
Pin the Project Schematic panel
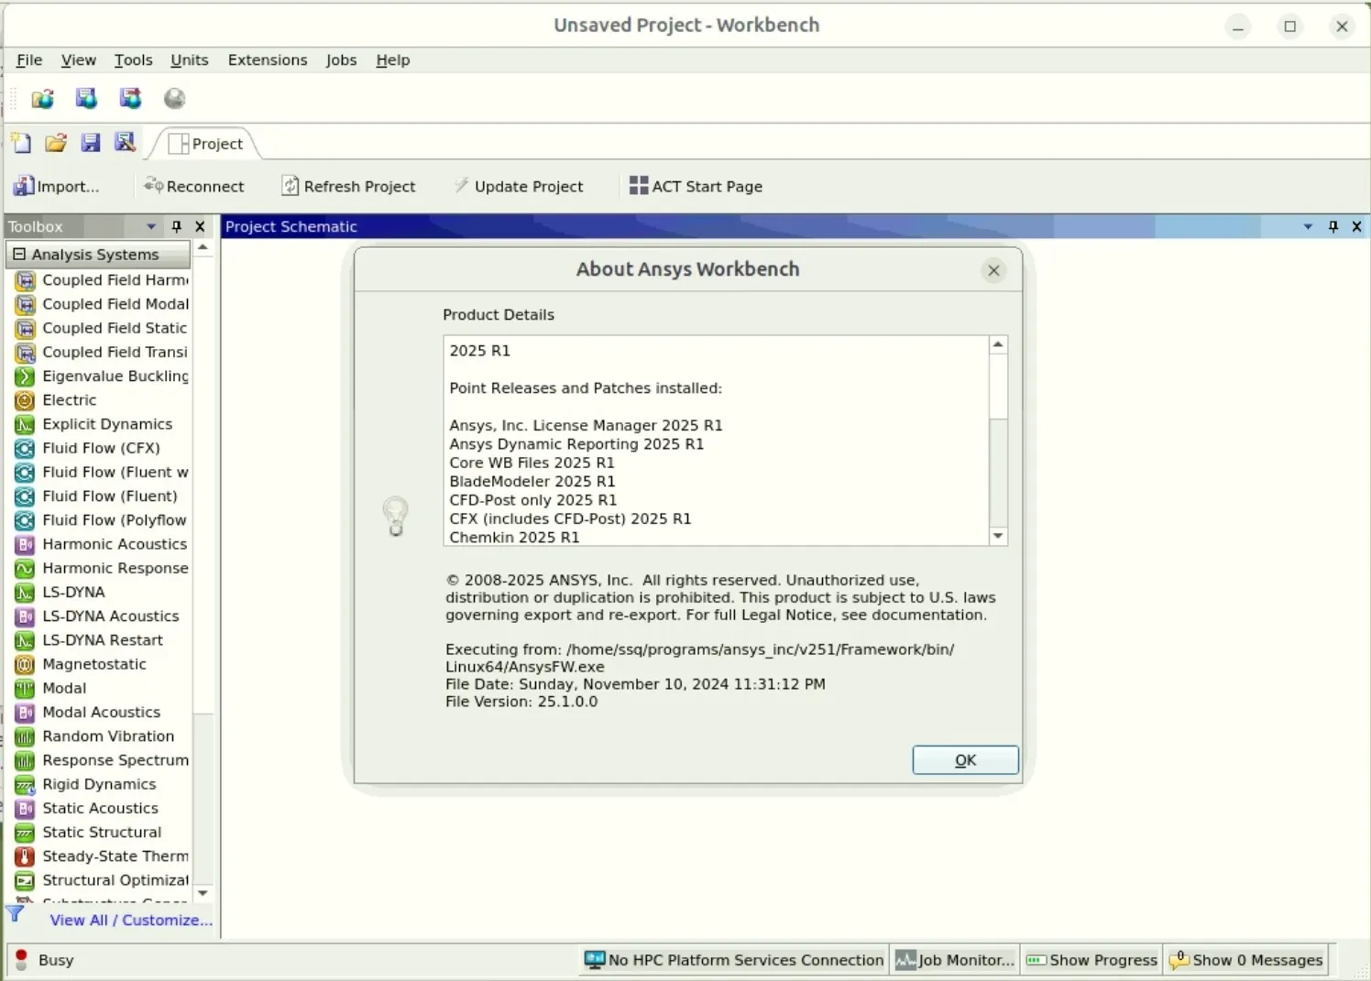[1333, 226]
